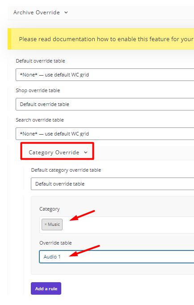Viewport: 194px width, 305px height.
Task: Click the Archive Override section title
Action: (x=37, y=13)
